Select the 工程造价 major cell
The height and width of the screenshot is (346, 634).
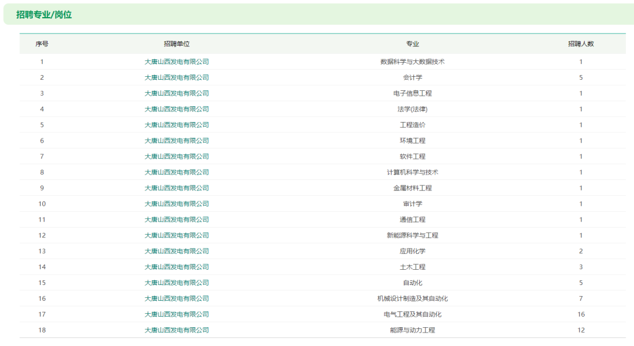pos(413,125)
